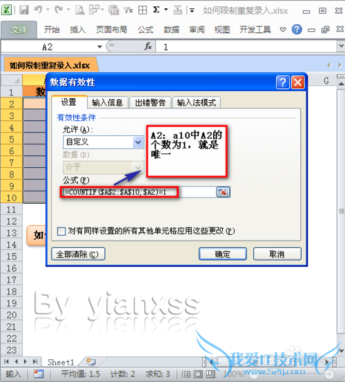This screenshot has height=382, width=345.
Task: Click the Name Box showing A2
Action: [x=48, y=46]
